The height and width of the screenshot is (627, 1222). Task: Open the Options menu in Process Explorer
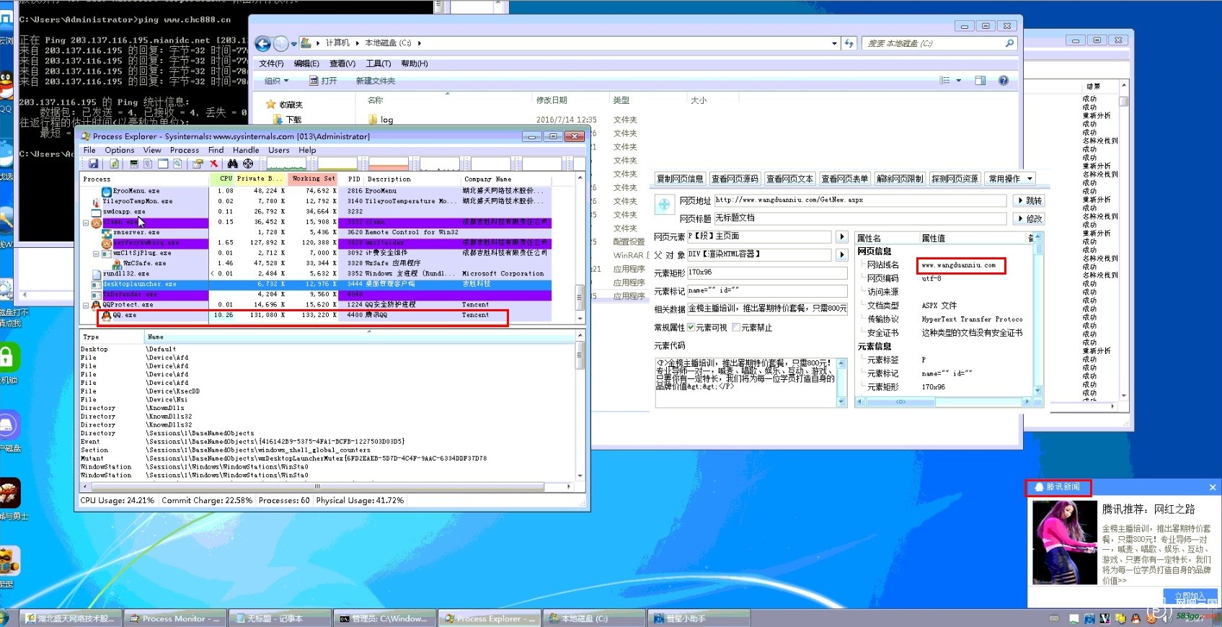120,151
